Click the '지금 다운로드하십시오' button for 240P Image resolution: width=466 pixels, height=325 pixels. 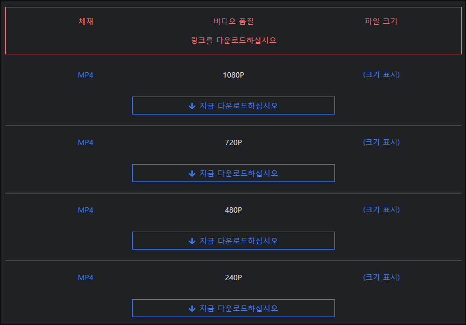(233, 308)
